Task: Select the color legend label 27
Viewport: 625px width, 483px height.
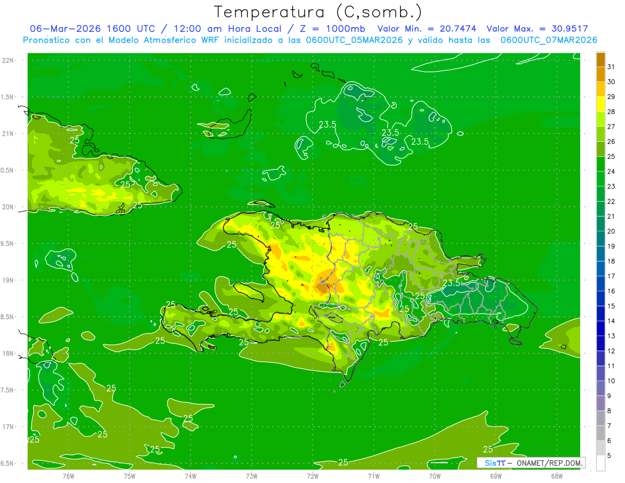Action: (611, 127)
